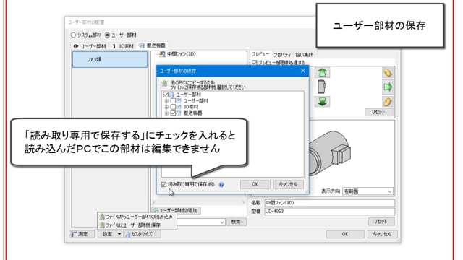Image resolution: width=463 pixels, height=260 pixels.
Task: Click the green up arrow preview button
Action: point(322,73)
